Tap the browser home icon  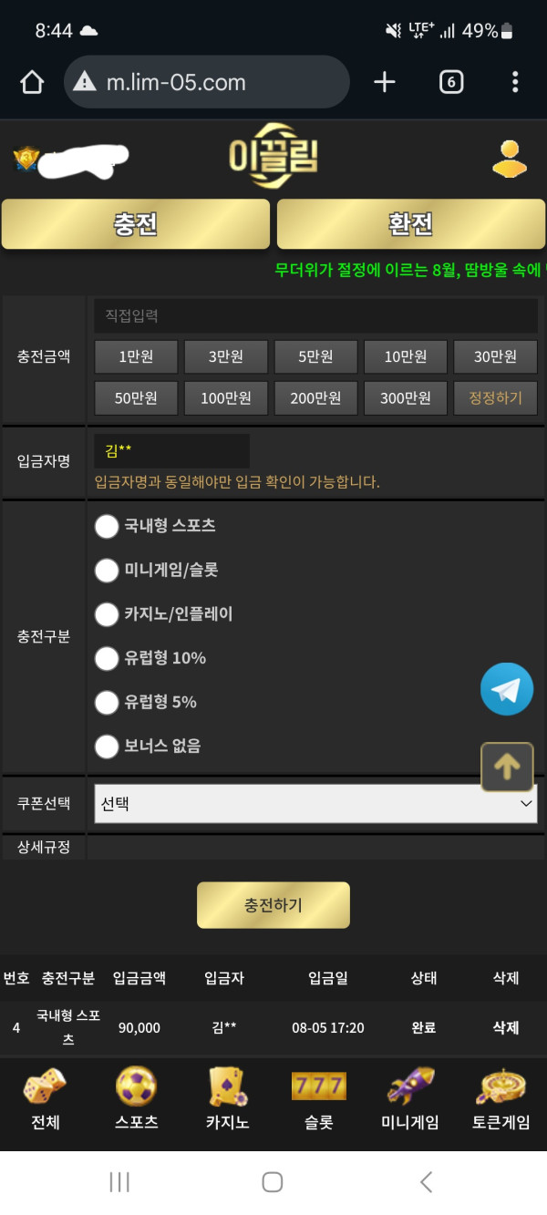tap(32, 83)
